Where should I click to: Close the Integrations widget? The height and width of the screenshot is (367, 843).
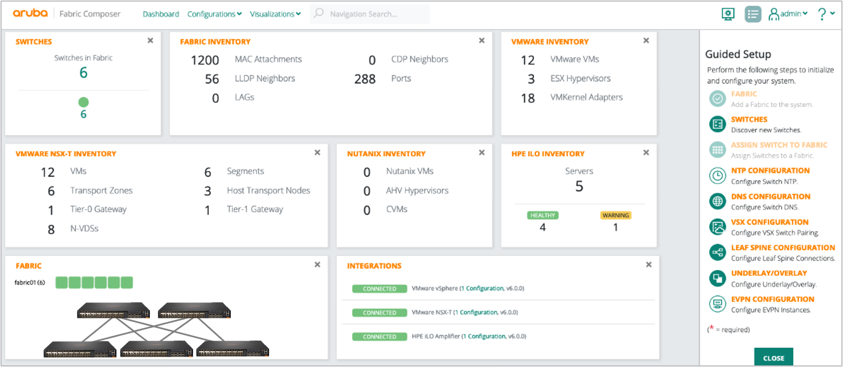[x=649, y=265]
